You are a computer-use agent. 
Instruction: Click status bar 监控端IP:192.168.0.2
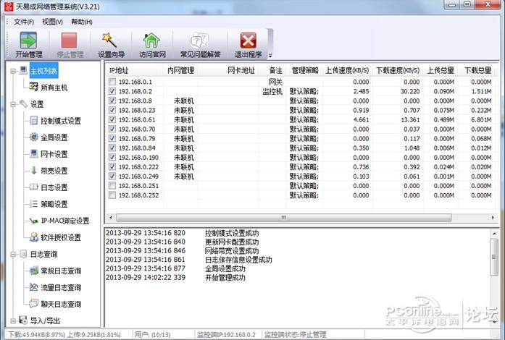(226, 335)
